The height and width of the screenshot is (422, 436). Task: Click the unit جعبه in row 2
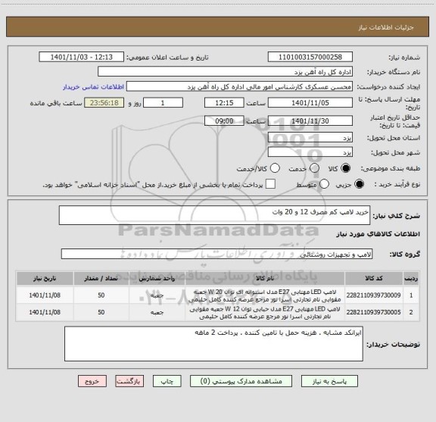157,312
